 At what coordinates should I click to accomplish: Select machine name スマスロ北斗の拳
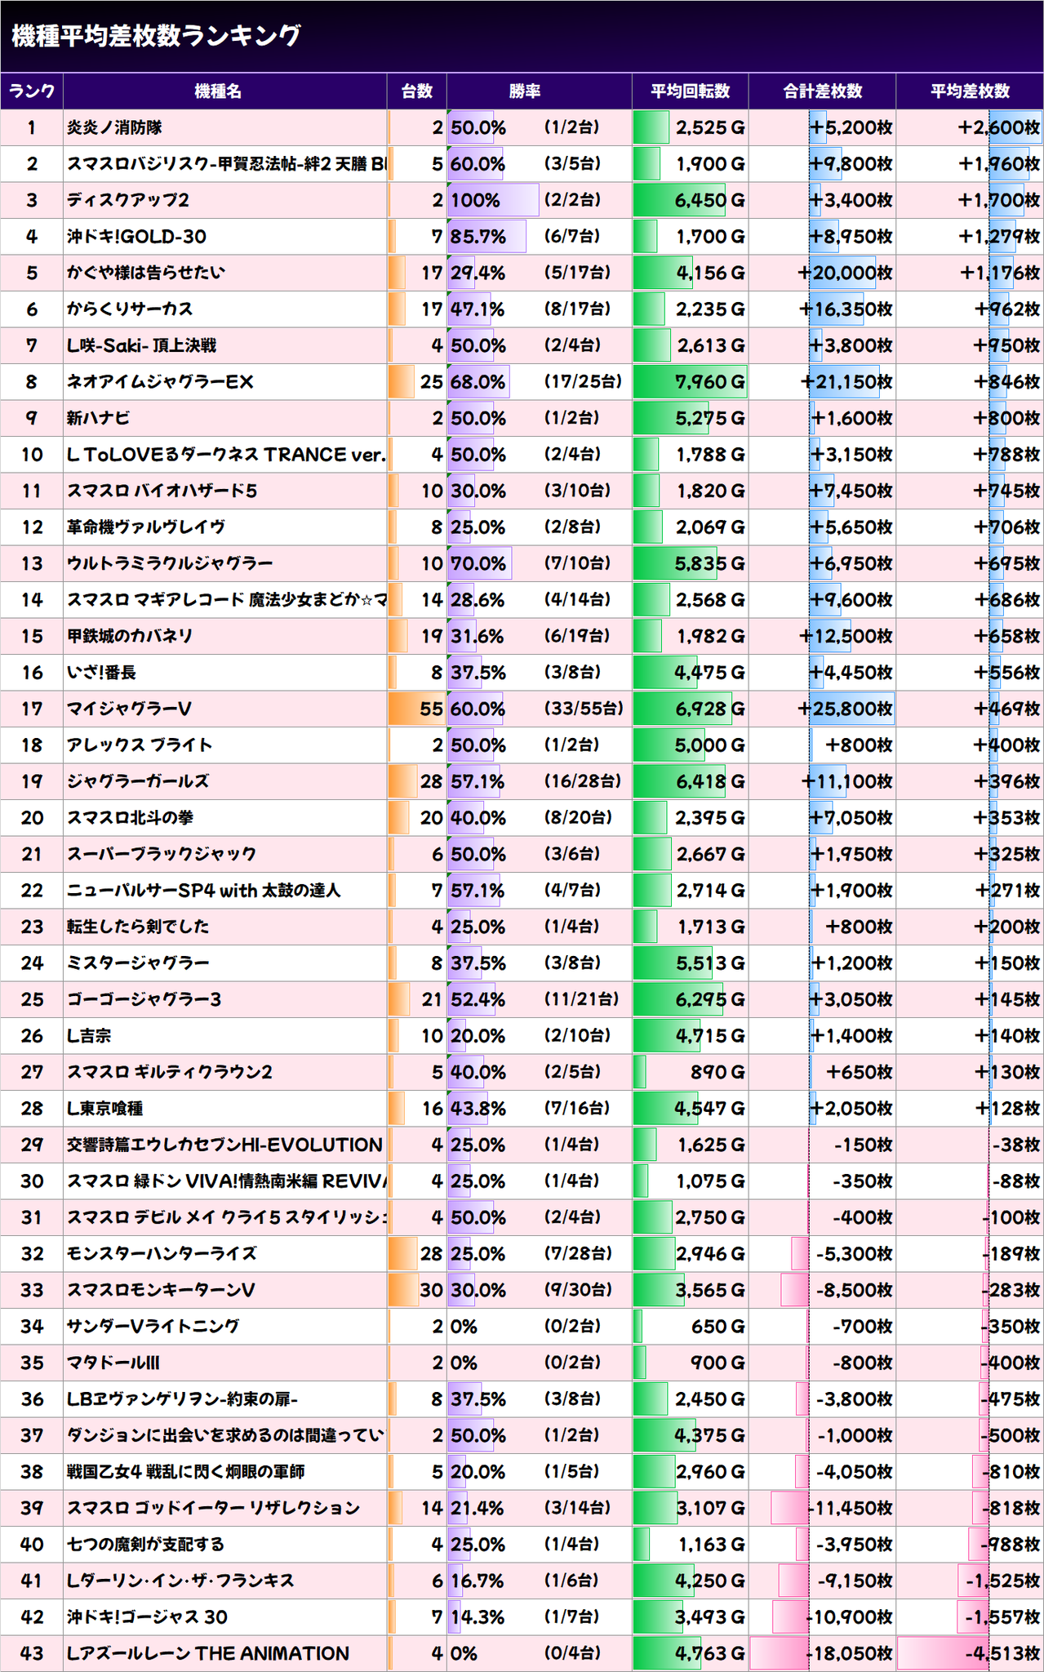click(x=131, y=818)
